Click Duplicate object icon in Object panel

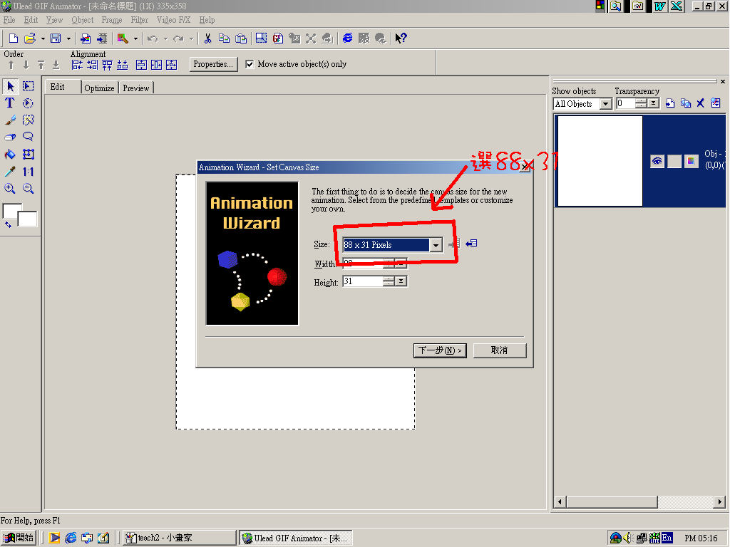(x=685, y=103)
